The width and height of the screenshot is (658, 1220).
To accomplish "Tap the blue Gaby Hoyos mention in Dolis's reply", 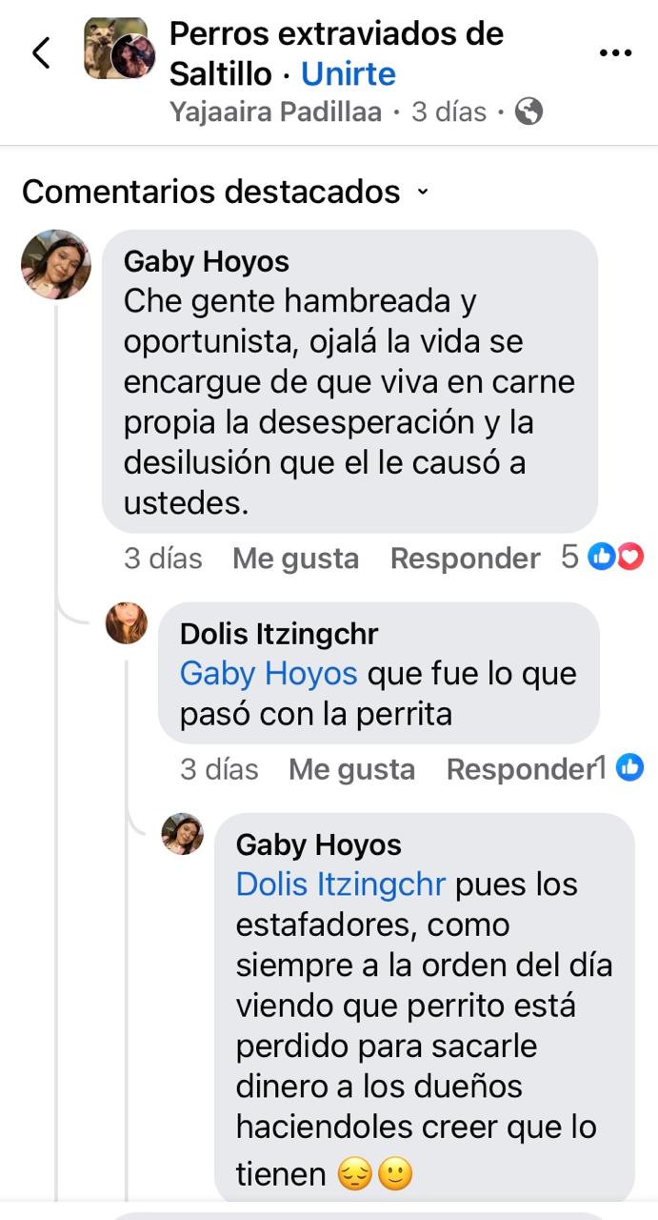I will pyautogui.click(x=269, y=674).
